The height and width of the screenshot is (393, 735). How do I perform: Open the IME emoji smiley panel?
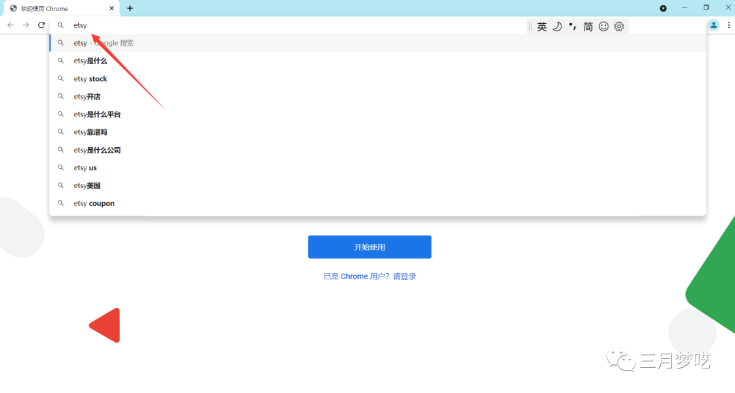point(604,27)
